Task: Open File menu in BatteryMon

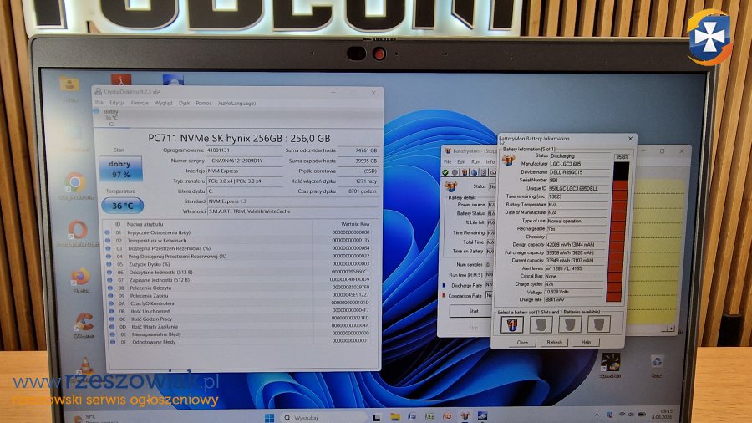Action: tap(447, 162)
